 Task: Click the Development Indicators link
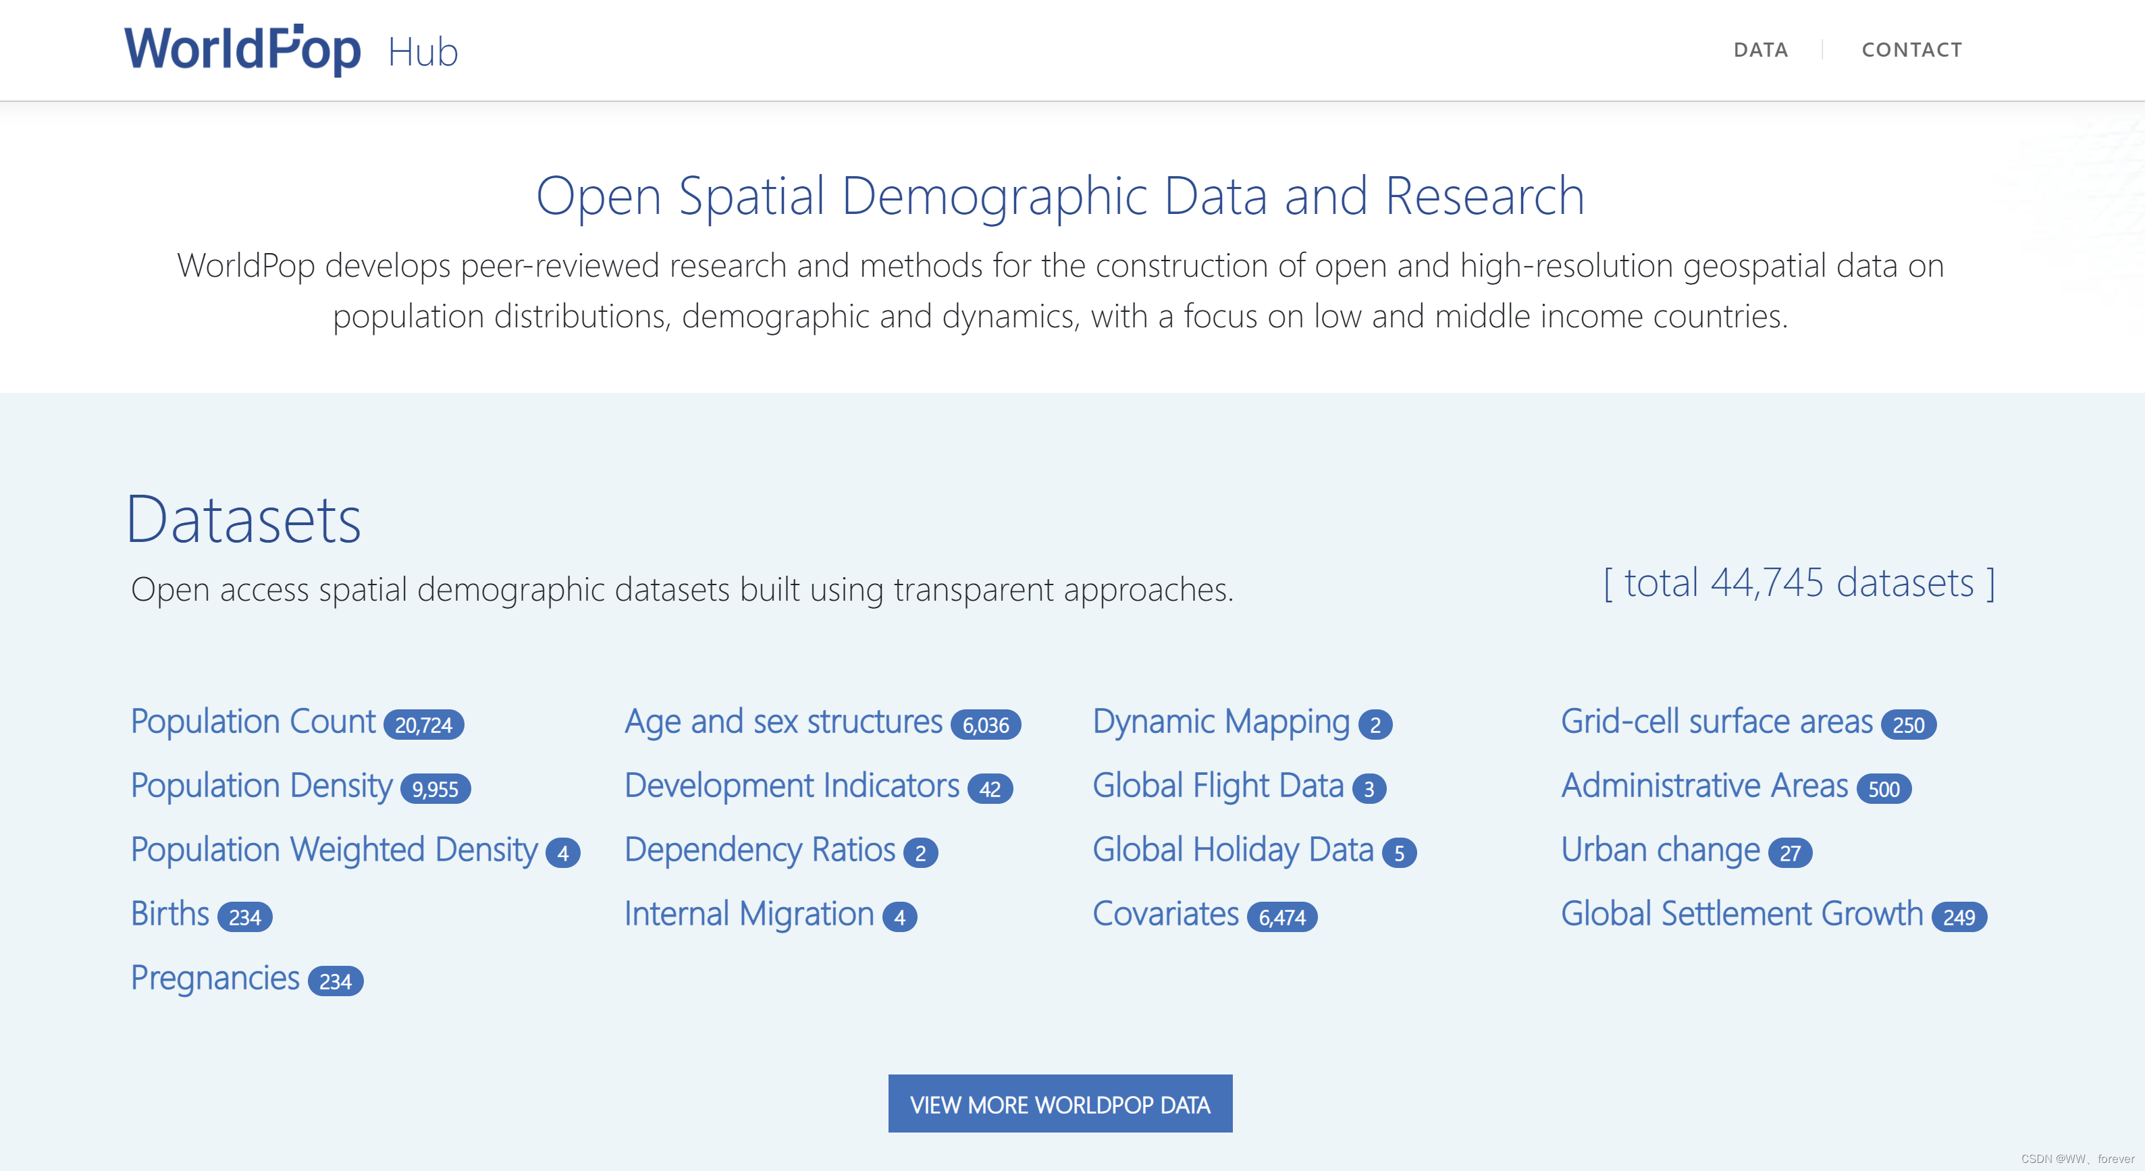tap(791, 785)
